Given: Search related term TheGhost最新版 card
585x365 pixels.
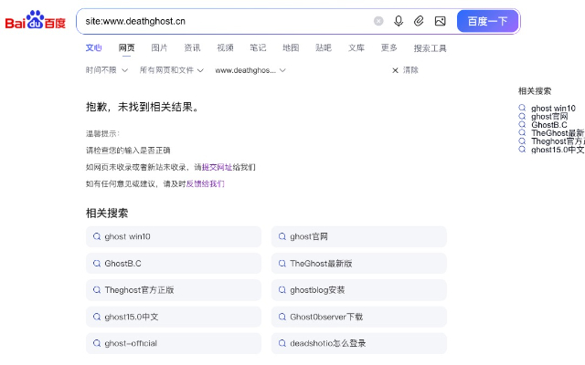Looking at the screenshot, I should pos(359,264).
